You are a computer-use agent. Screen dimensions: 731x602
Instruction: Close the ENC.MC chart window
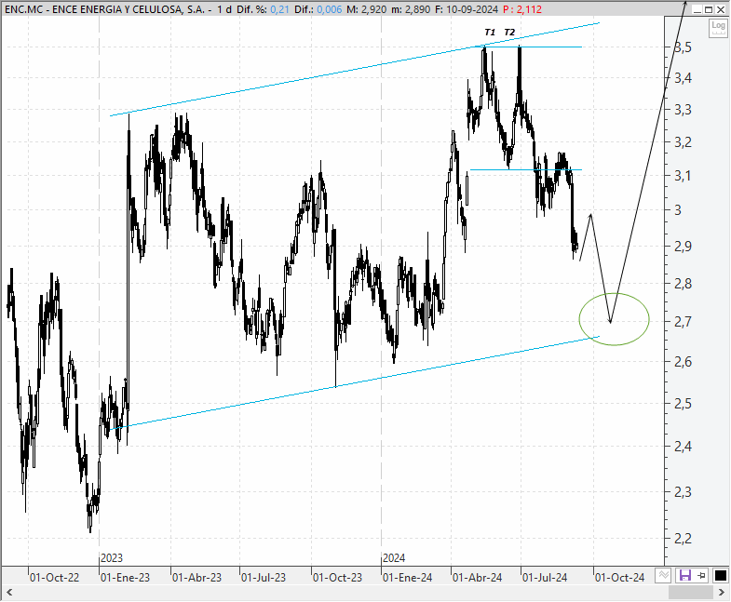(720, 9)
